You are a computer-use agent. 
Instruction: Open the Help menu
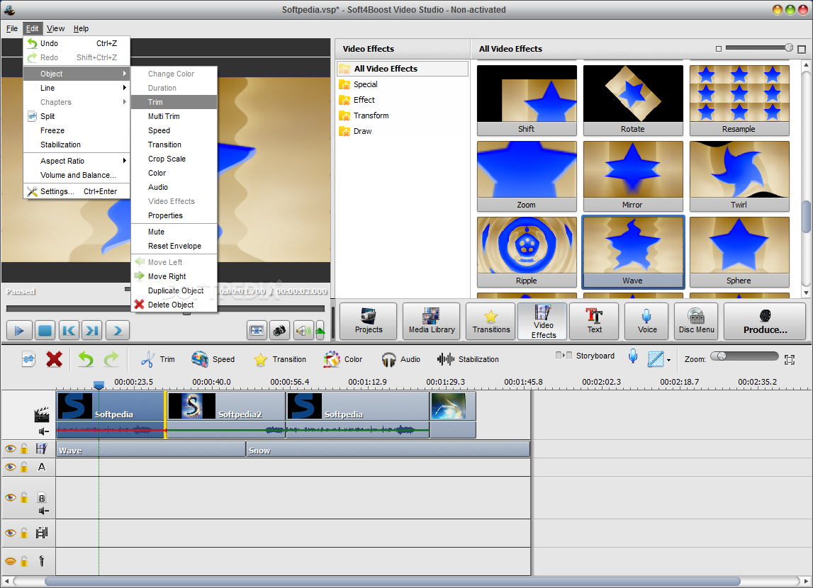click(x=81, y=28)
